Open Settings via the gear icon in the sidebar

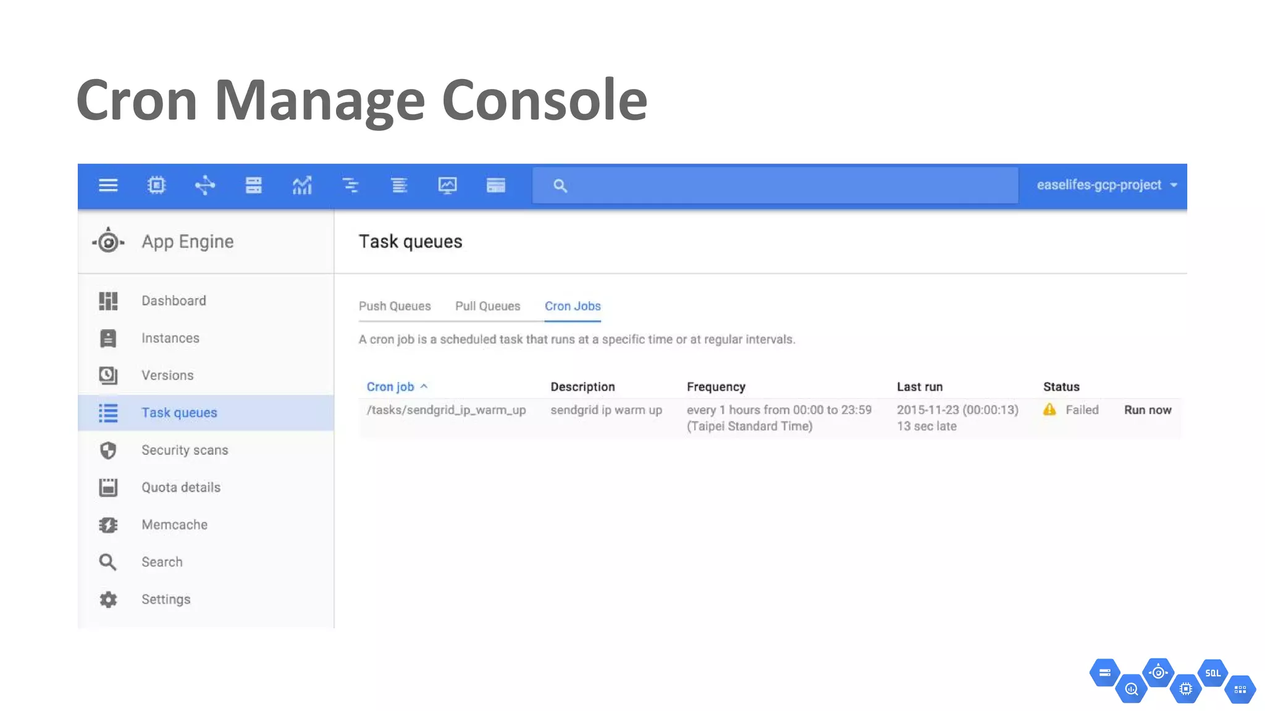click(108, 599)
